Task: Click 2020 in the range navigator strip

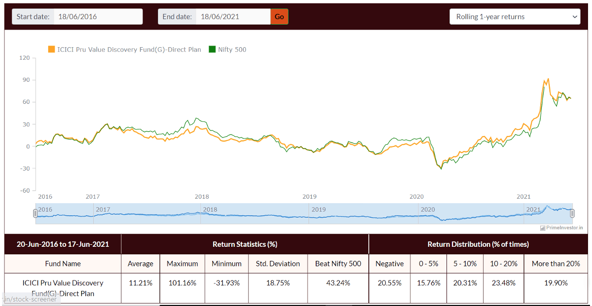Action: 428,209
